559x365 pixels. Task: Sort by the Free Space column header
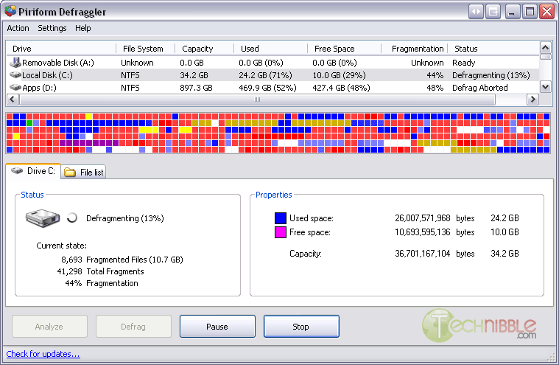click(x=345, y=49)
